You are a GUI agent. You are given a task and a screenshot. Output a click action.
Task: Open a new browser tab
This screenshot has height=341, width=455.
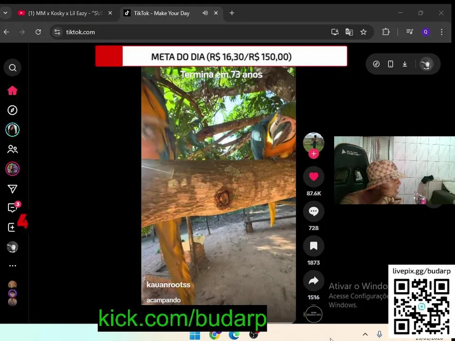[232, 13]
